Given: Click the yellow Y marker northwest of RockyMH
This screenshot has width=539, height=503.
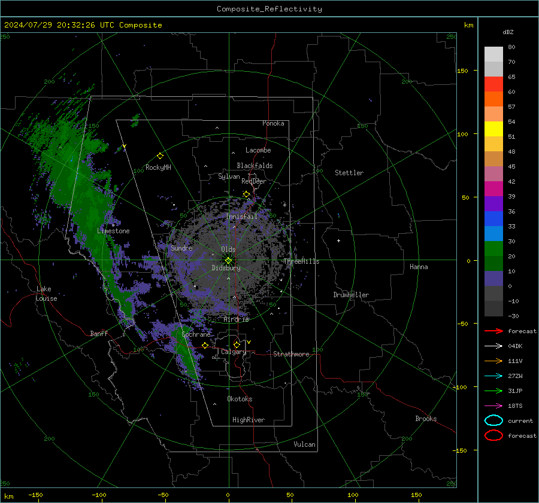Looking at the screenshot, I should [125, 147].
